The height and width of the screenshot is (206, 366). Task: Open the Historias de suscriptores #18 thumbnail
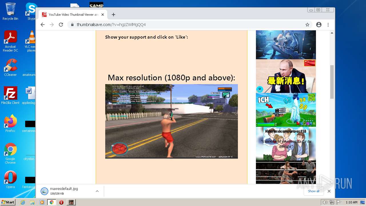tap(286, 144)
